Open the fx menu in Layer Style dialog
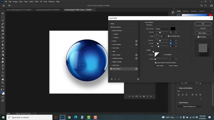214x120 pixels. pyautogui.click(x=112, y=79)
